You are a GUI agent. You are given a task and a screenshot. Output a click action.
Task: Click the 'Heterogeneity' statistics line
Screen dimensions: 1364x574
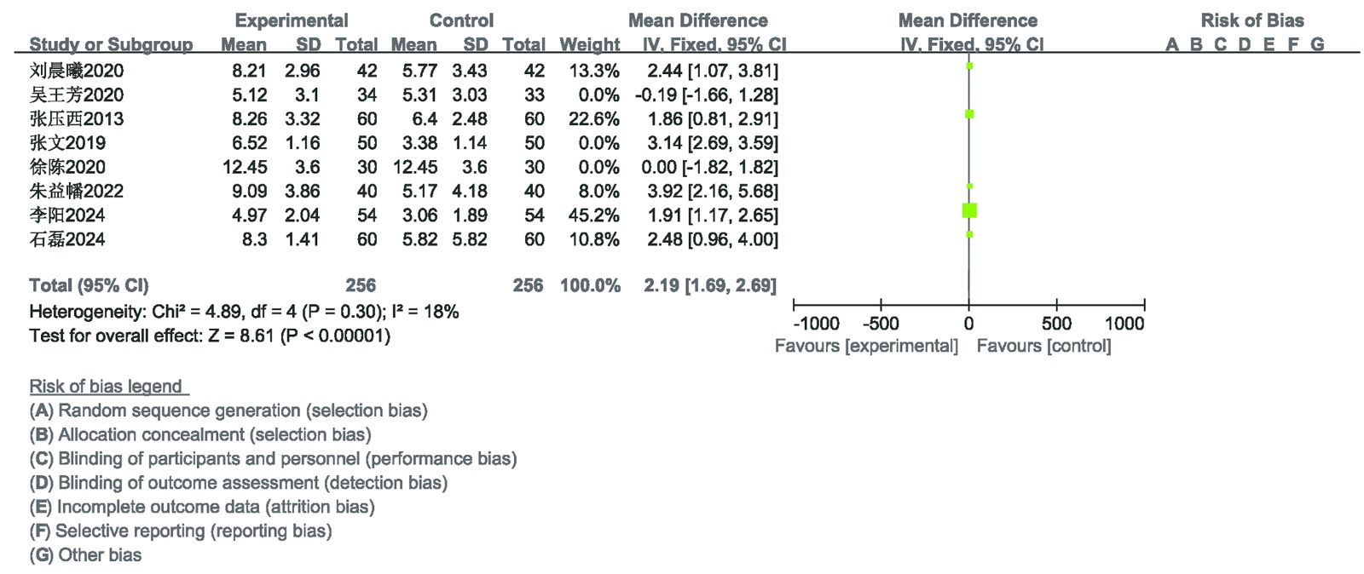click(244, 312)
